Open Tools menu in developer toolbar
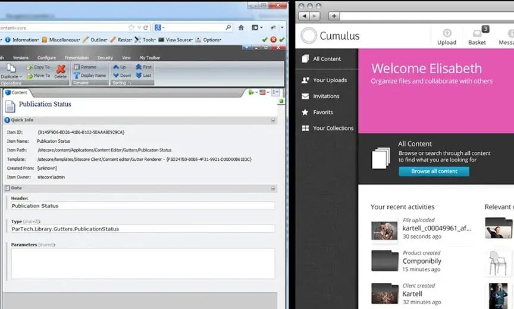The image size is (514, 309). point(145,40)
